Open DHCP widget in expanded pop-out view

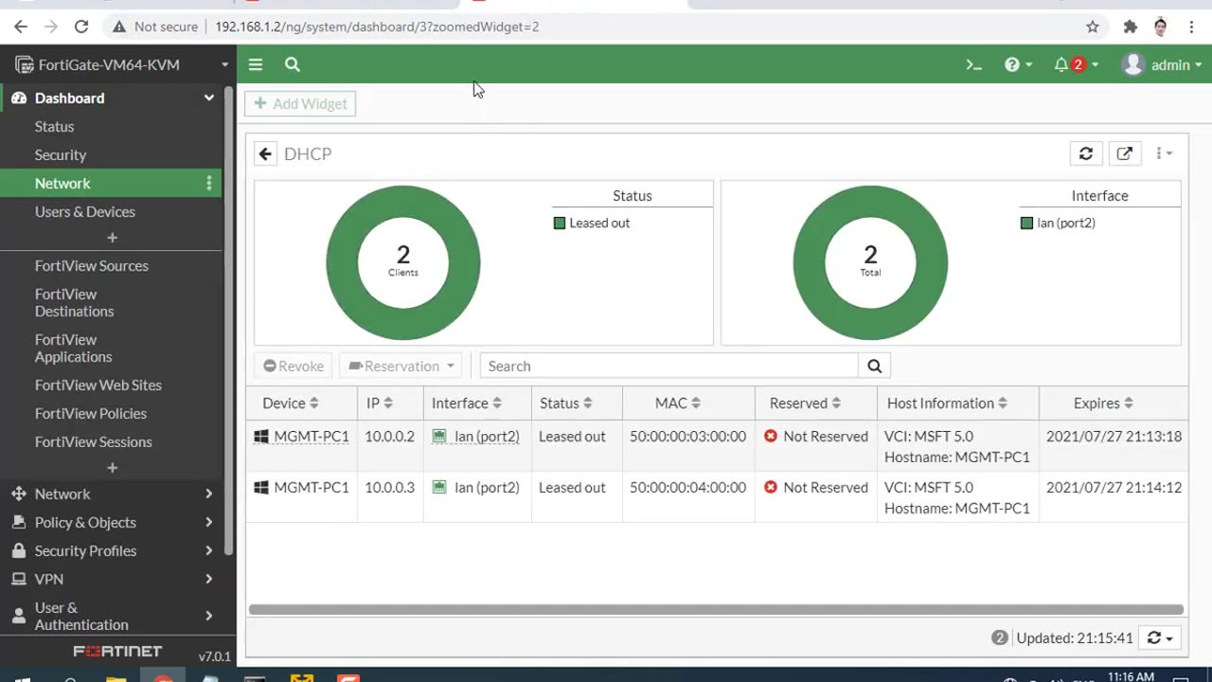click(x=1125, y=153)
